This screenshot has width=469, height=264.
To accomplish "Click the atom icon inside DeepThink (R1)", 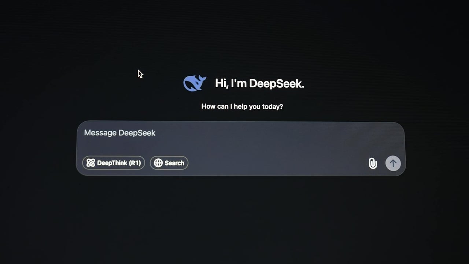I will tap(91, 163).
